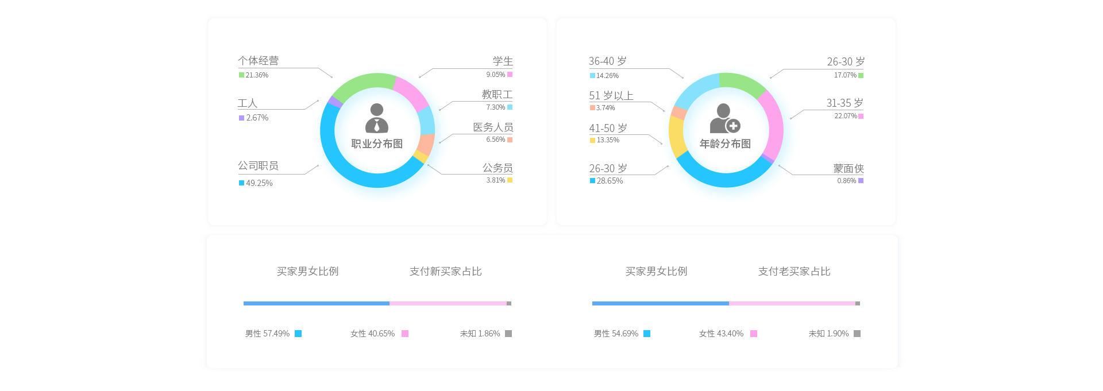Click the blue male portion of old-buyer bar
Viewport: 1103px width, 391px height.
tap(661, 303)
